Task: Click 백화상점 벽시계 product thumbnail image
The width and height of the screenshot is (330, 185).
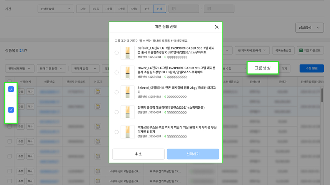Action: pos(127,132)
